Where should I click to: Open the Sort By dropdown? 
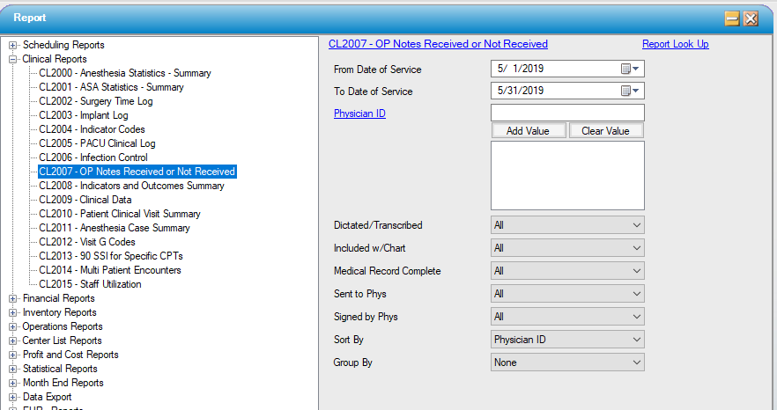tap(567, 340)
